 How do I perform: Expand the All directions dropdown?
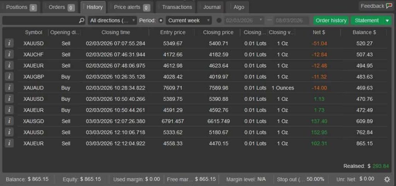(113, 21)
